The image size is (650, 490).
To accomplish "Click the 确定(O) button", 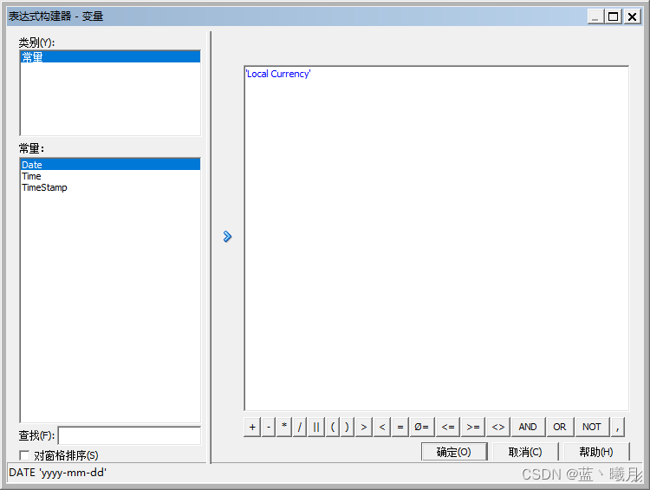I will pos(454,452).
